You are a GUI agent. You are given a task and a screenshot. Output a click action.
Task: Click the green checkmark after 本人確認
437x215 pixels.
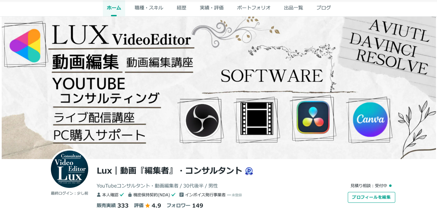pos(122,195)
